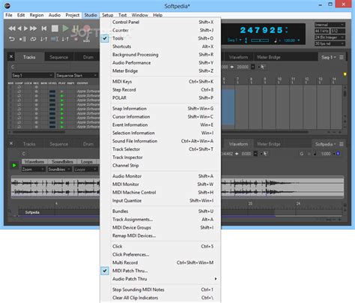Click the tempo note icon in counter
355x303 pixels.
pyautogui.click(x=276, y=40)
